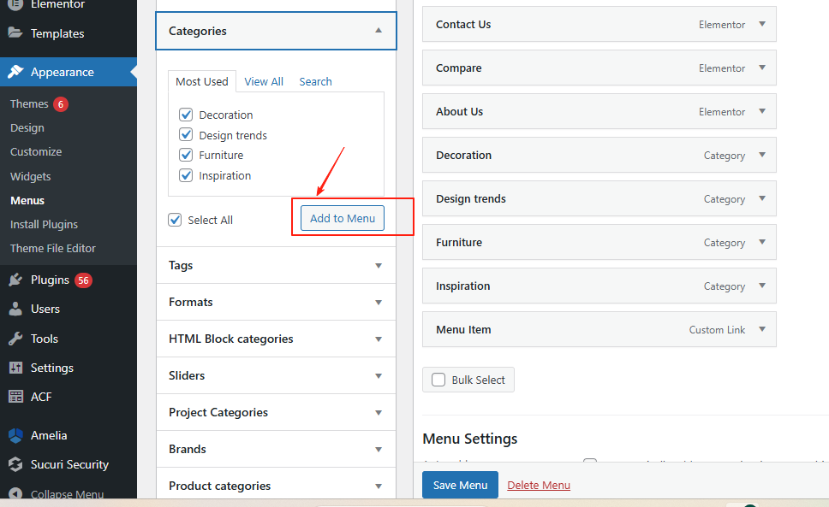Click the Add to Menu button
829x507 pixels.
(343, 218)
